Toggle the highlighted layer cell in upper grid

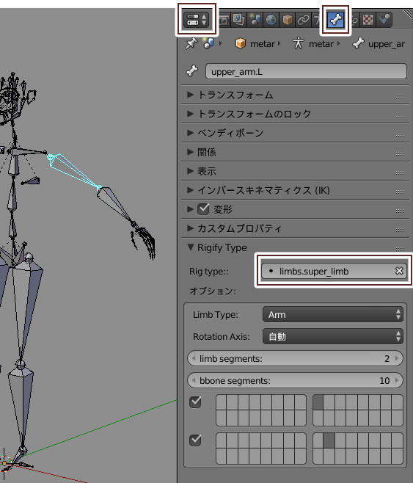pyautogui.click(x=318, y=402)
